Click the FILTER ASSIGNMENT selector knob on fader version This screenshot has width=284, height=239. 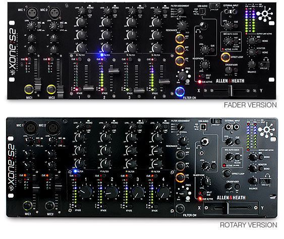point(181,12)
